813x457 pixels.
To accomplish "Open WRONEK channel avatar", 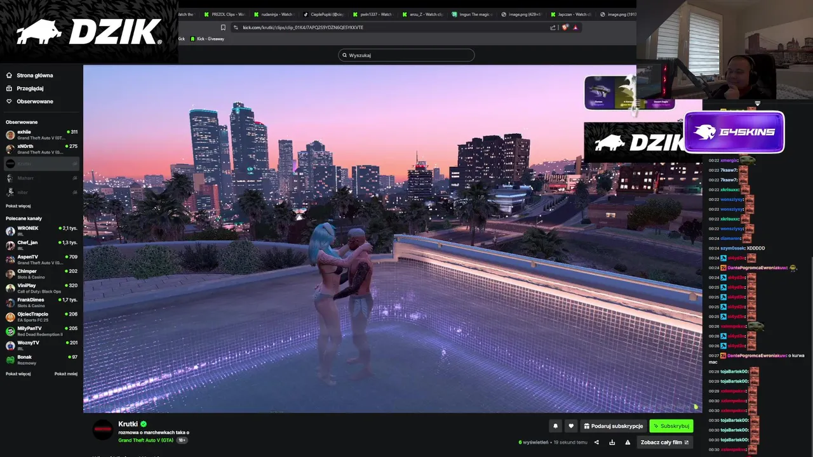I will pos(10,231).
